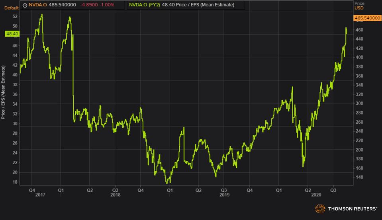
Task: Click the -1.00% percent change value
Action: [x=107, y=5]
